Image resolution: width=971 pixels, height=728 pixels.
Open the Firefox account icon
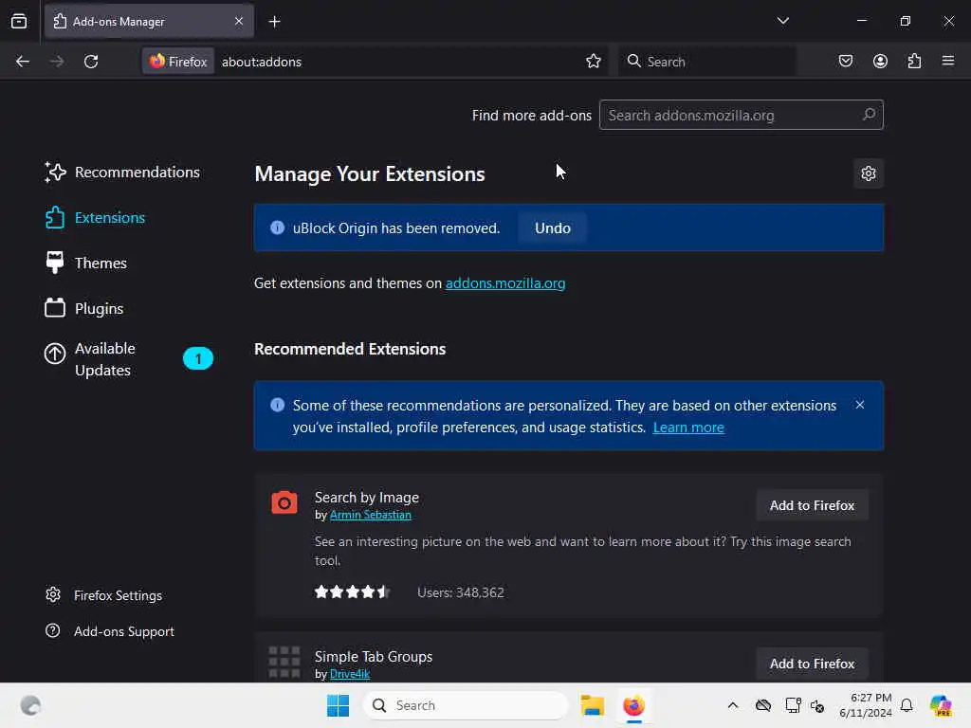880,61
